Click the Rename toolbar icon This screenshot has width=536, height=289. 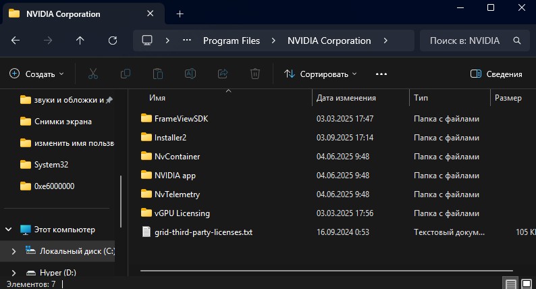(x=190, y=74)
